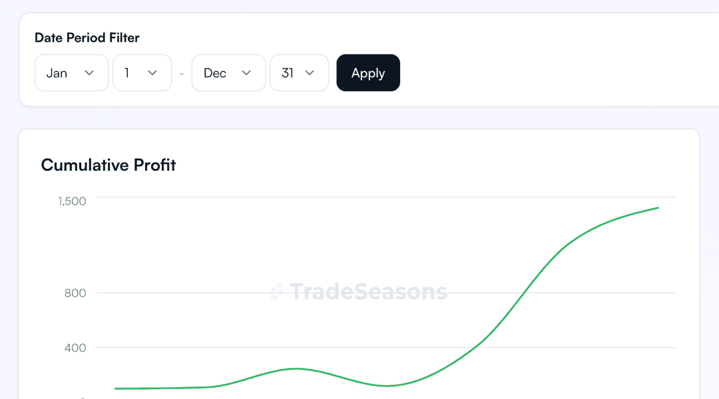Screen dimensions: 719x399
Task: Open the Jan start month dropdown
Action: pos(71,73)
